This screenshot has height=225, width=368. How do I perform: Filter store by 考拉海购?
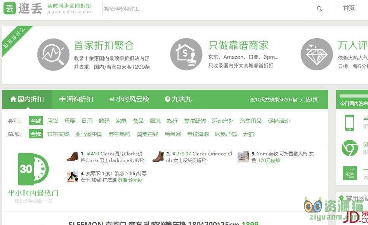pos(198,134)
